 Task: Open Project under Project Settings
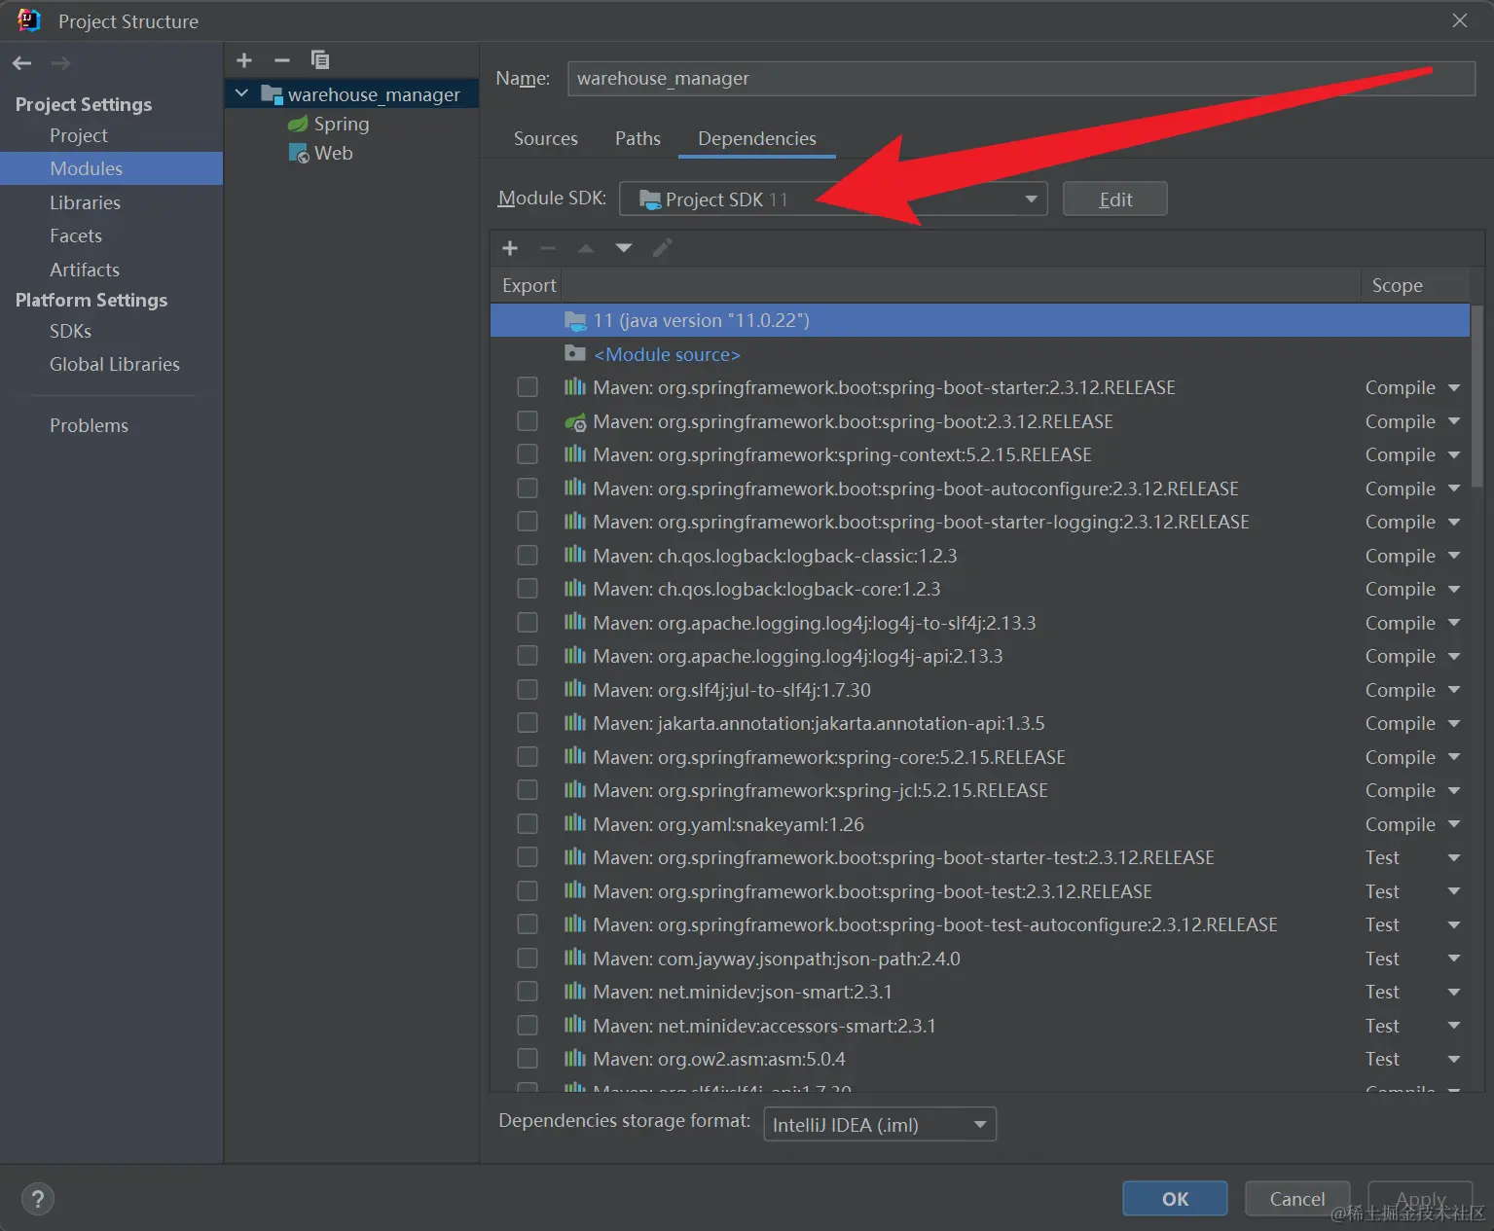pyautogui.click(x=79, y=135)
